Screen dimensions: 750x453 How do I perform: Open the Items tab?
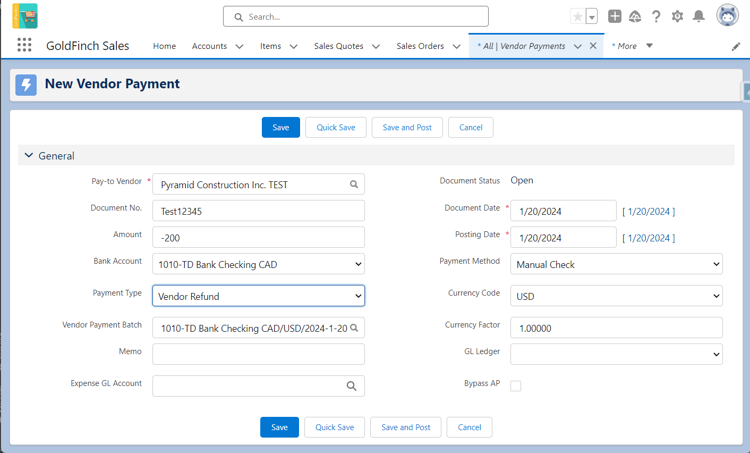coord(270,46)
